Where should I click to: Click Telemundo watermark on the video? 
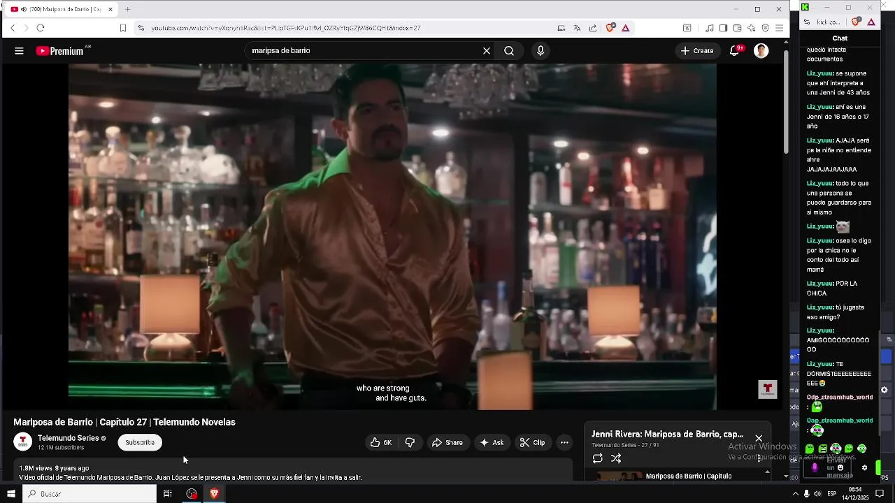tap(768, 389)
